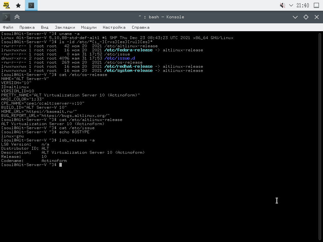Click the double-chevron keep-above button
Viewport: 323px width, 242px height.
point(17,17)
